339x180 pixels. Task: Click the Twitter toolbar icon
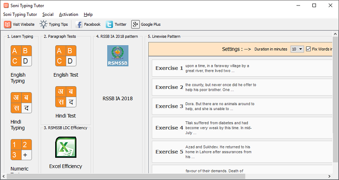tap(109, 24)
